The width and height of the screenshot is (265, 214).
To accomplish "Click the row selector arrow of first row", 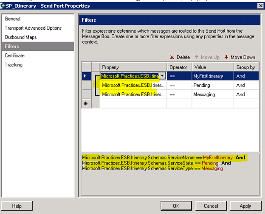I will [86, 76].
